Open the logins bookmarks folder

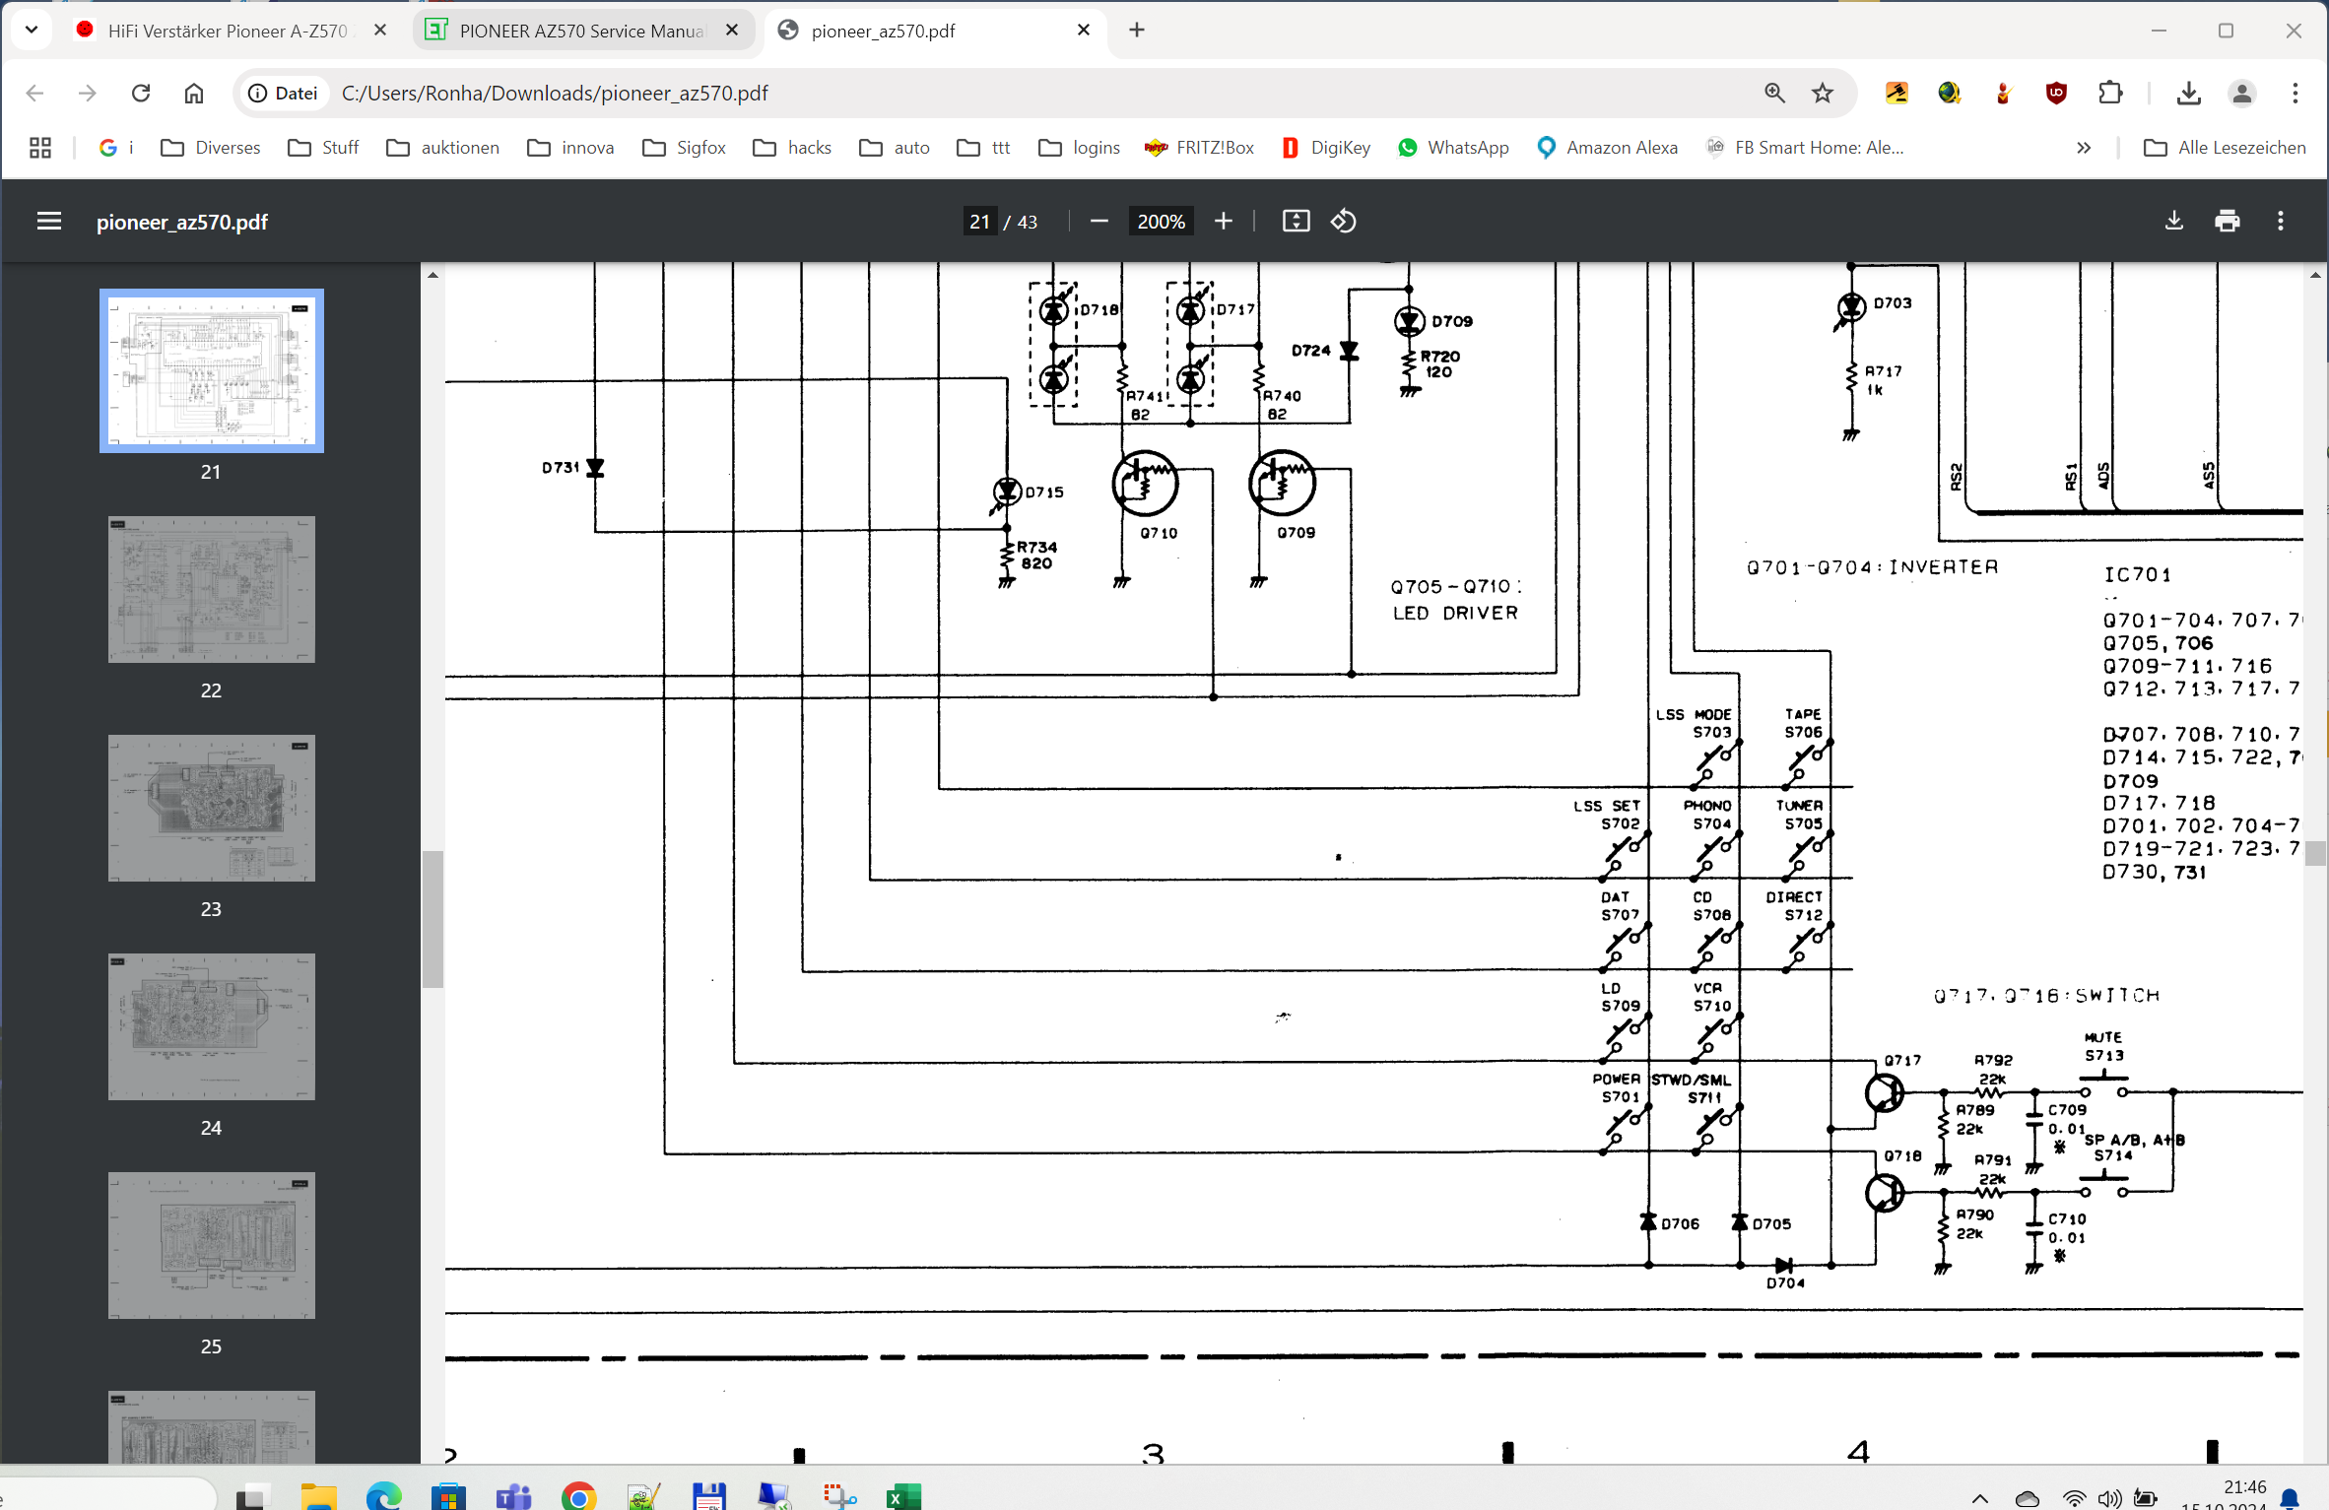(1080, 148)
